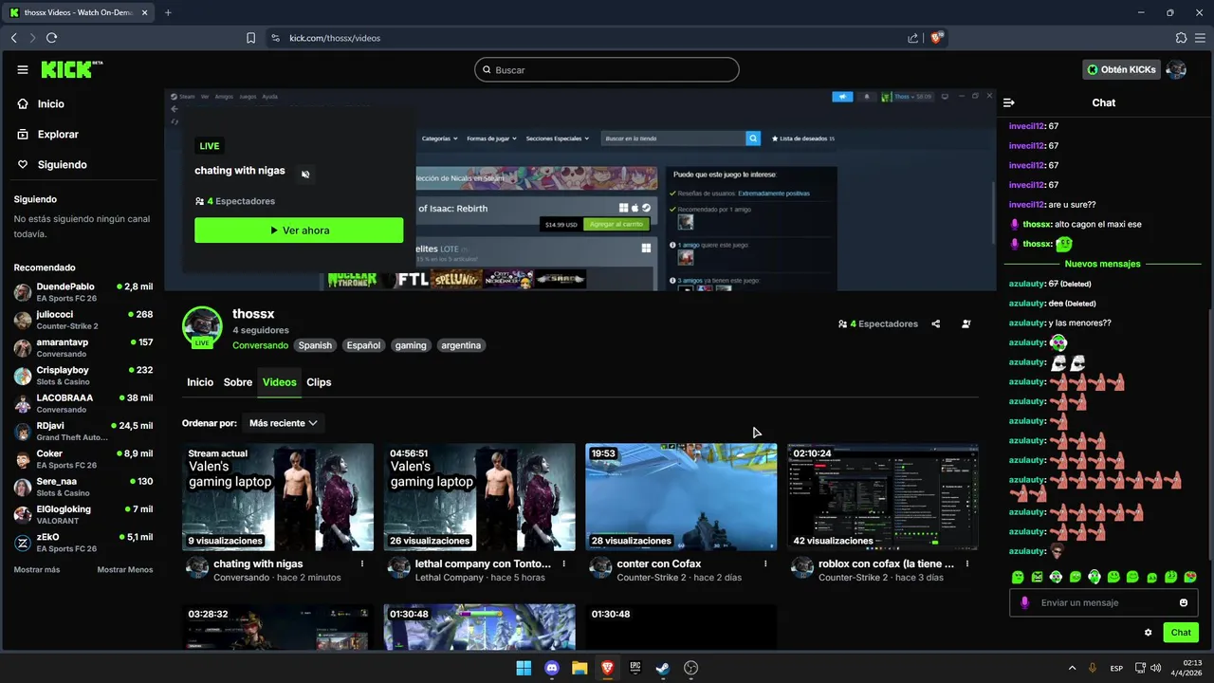Image resolution: width=1214 pixels, height=683 pixels.
Task: Open Discord from the taskbar
Action: pyautogui.click(x=552, y=668)
